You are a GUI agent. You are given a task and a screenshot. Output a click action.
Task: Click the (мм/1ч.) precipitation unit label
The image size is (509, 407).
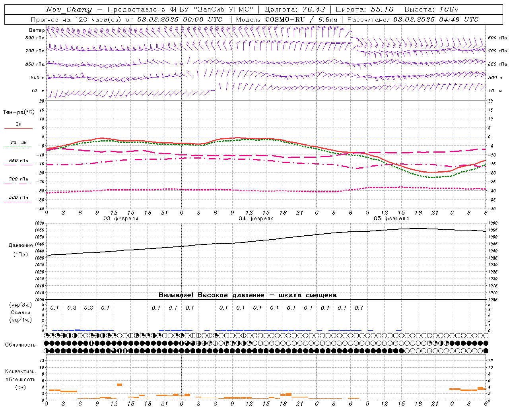point(20,320)
